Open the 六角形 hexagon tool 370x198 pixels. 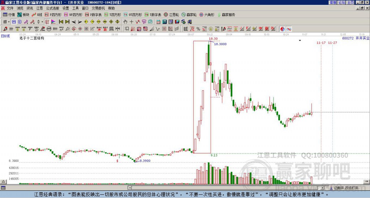(x=207, y=14)
